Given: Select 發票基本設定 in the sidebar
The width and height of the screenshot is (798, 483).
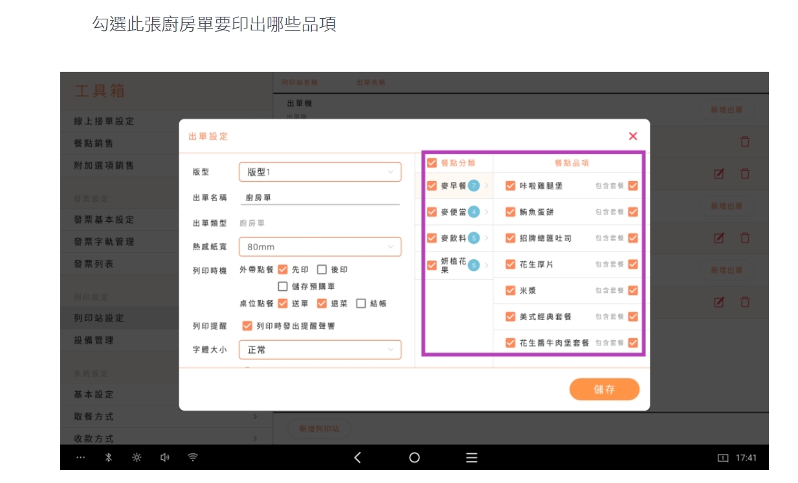Looking at the screenshot, I should click(x=104, y=220).
